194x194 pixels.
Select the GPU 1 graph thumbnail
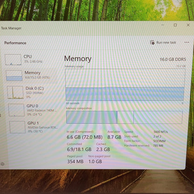pos(17,127)
